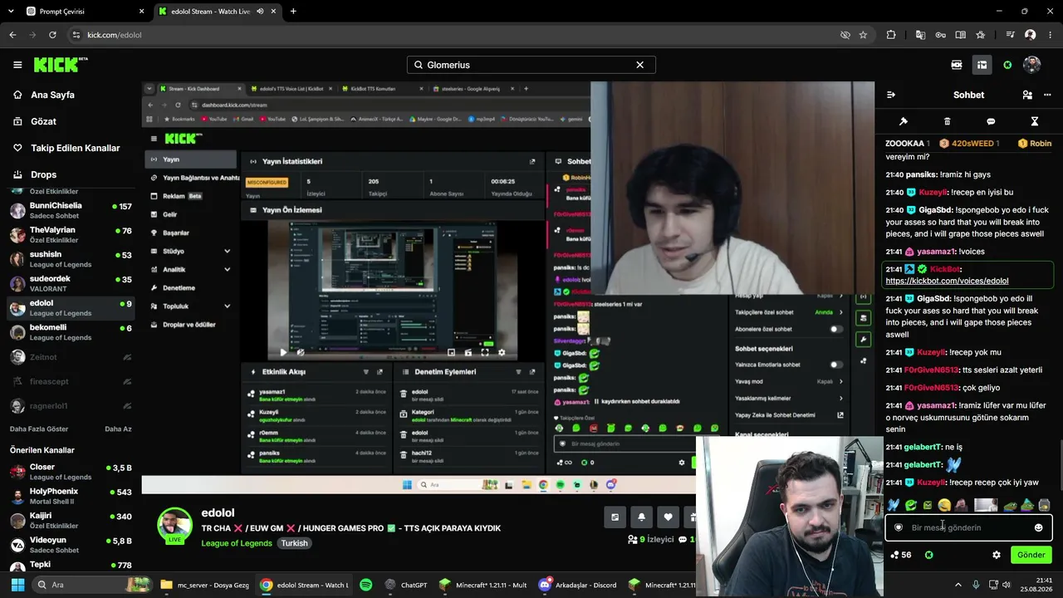This screenshot has height=598, width=1063.
Task: Open Takip Edilen Kanallar
Action: [x=75, y=148]
